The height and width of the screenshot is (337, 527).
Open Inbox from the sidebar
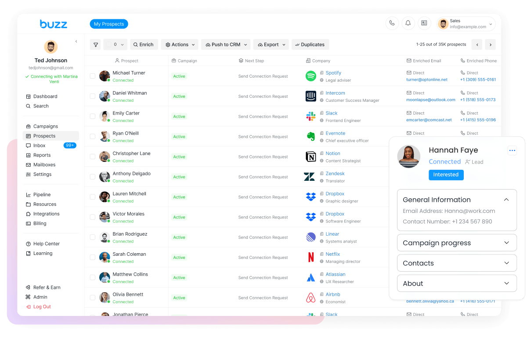tap(40, 145)
